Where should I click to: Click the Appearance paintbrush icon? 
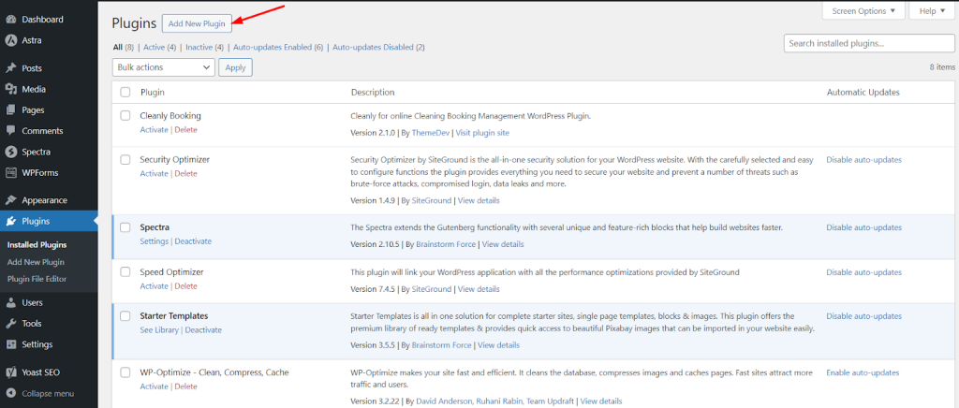10,200
